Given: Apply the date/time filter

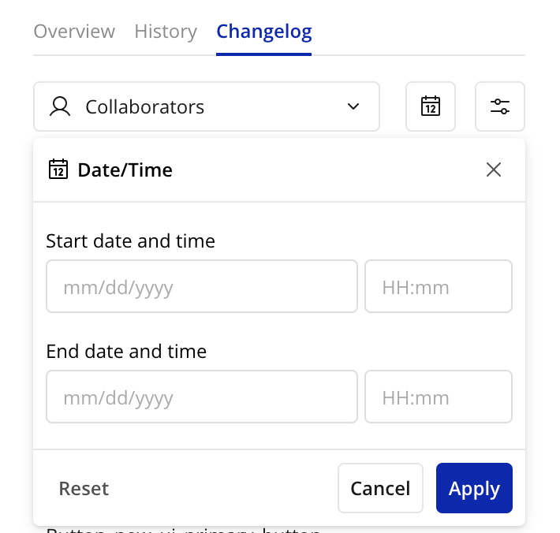Looking at the screenshot, I should pos(474,488).
